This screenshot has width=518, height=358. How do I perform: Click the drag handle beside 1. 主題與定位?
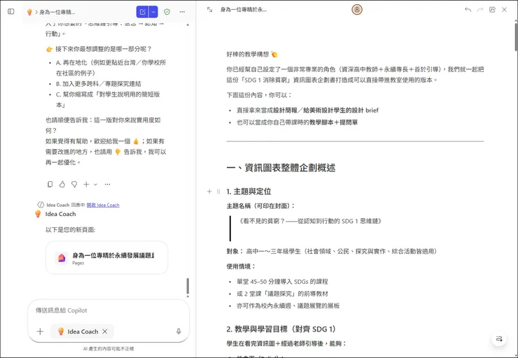[218, 192]
